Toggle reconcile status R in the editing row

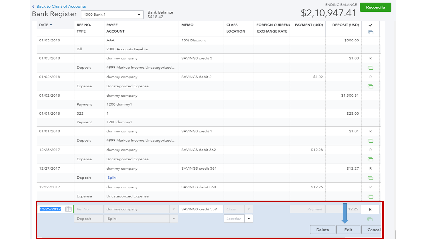pyautogui.click(x=370, y=209)
